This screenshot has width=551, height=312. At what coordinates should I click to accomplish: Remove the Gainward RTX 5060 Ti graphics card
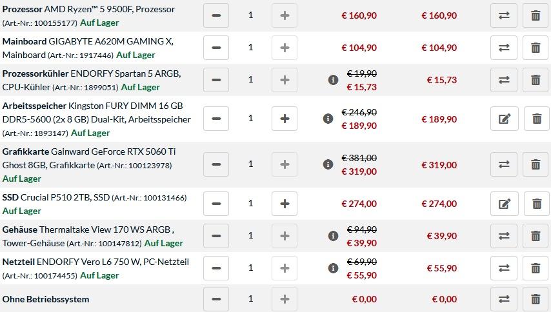tap(535, 164)
